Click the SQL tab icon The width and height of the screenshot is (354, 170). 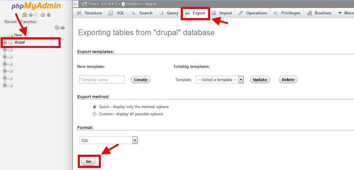[x=111, y=13]
